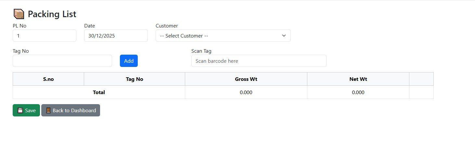Click the Scan barcode here field
475x152 pixels.
point(259,61)
